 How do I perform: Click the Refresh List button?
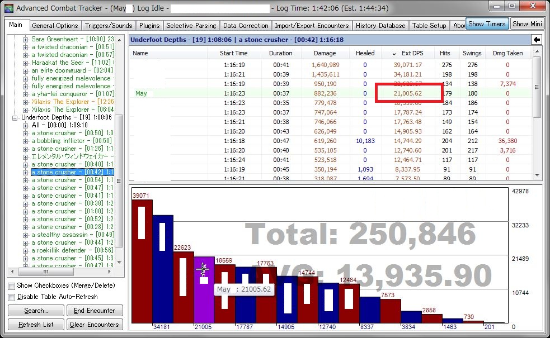pos(36,325)
